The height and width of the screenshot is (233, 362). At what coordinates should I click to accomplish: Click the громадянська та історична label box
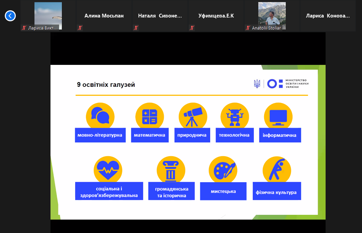point(171,191)
